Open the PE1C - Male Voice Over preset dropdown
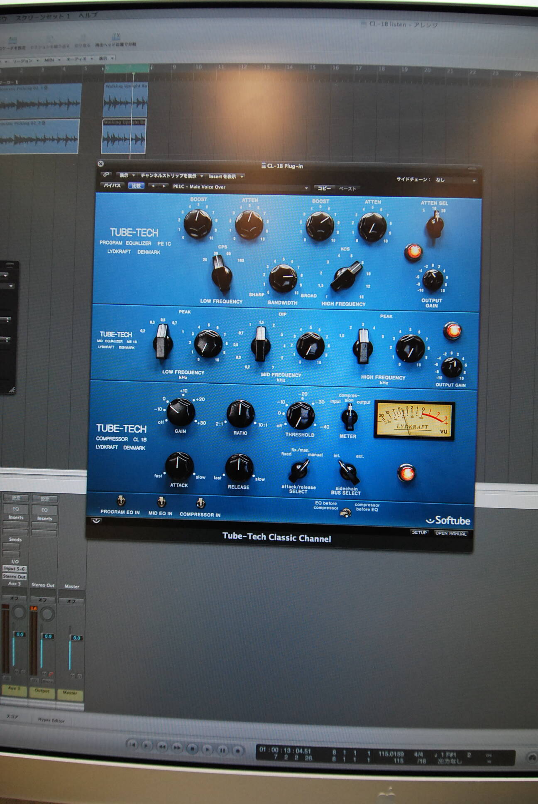The width and height of the screenshot is (538, 804). pyautogui.click(x=241, y=187)
